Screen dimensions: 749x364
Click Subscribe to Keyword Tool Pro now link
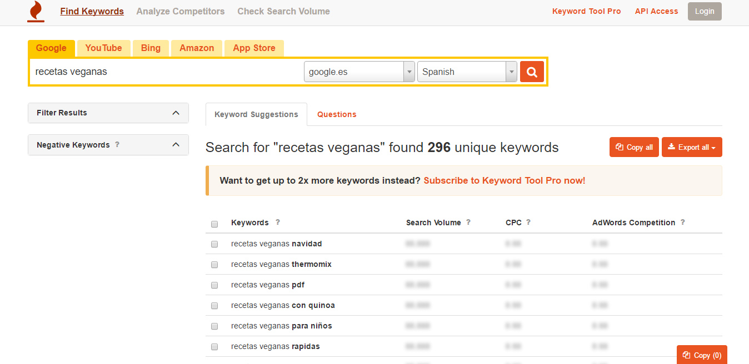tap(504, 180)
